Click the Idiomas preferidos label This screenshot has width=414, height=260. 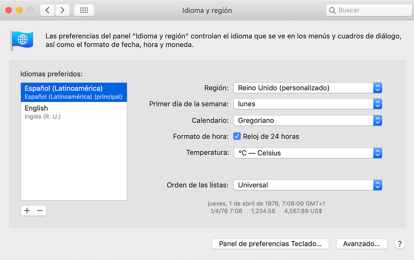click(x=51, y=74)
